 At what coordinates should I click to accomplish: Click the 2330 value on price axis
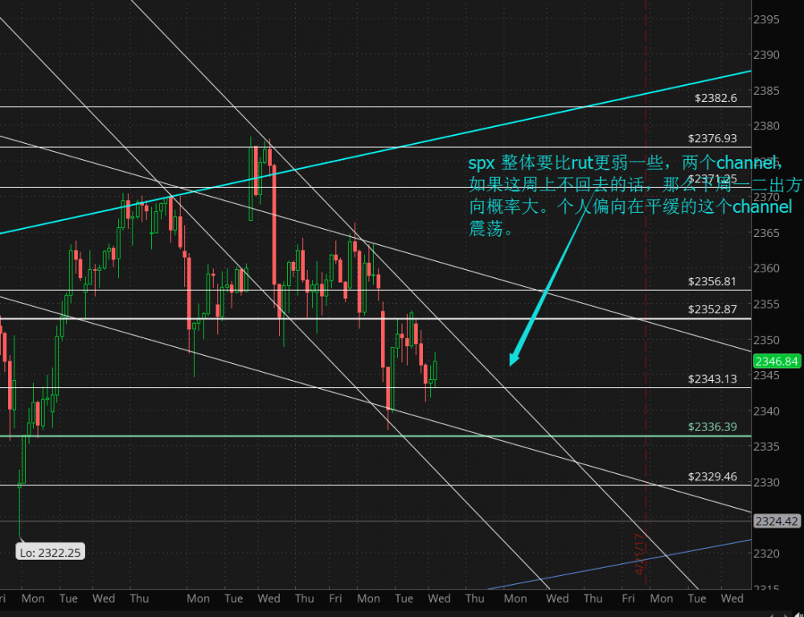pos(766,483)
